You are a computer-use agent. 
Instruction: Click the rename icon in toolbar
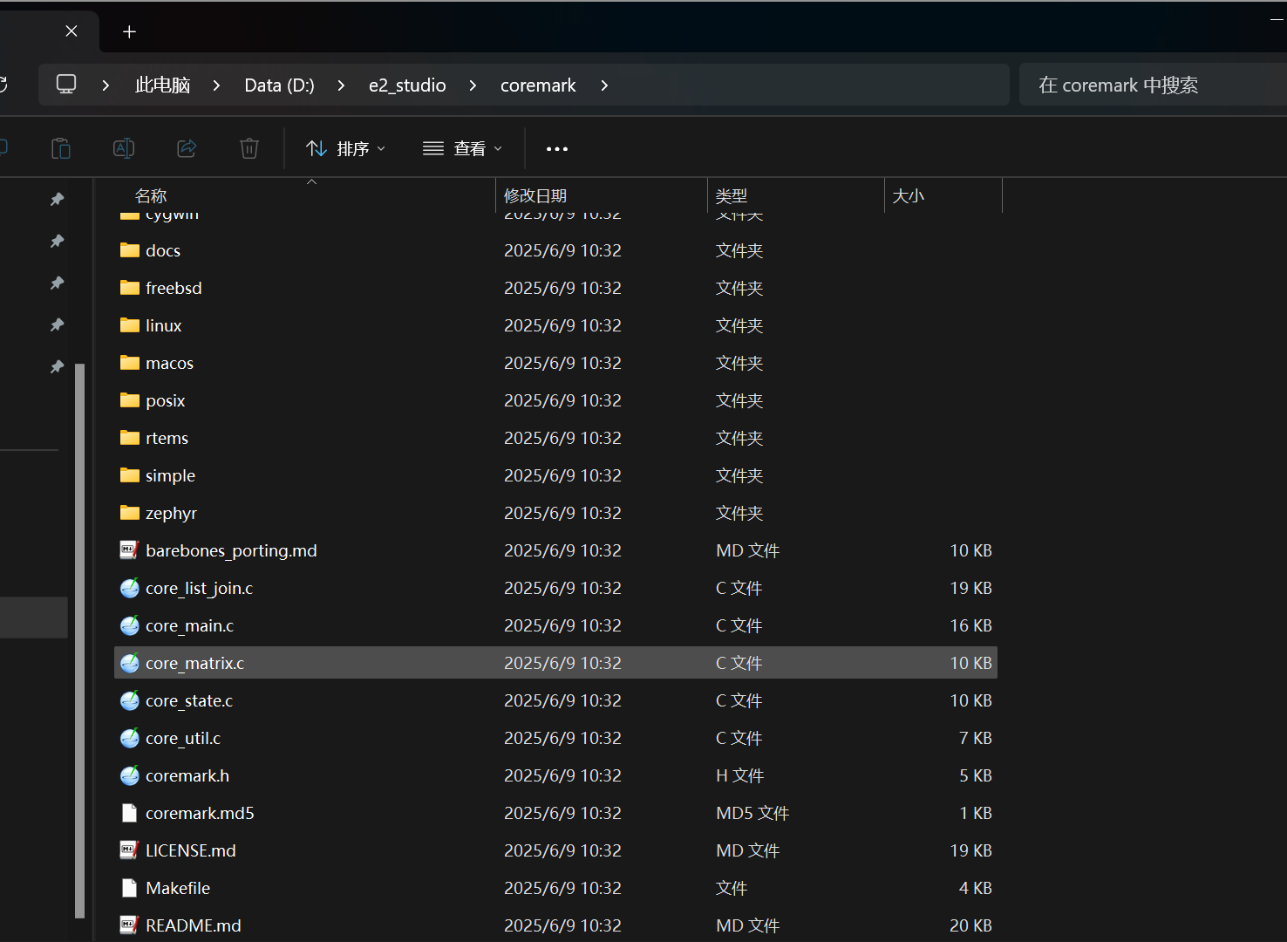[124, 148]
